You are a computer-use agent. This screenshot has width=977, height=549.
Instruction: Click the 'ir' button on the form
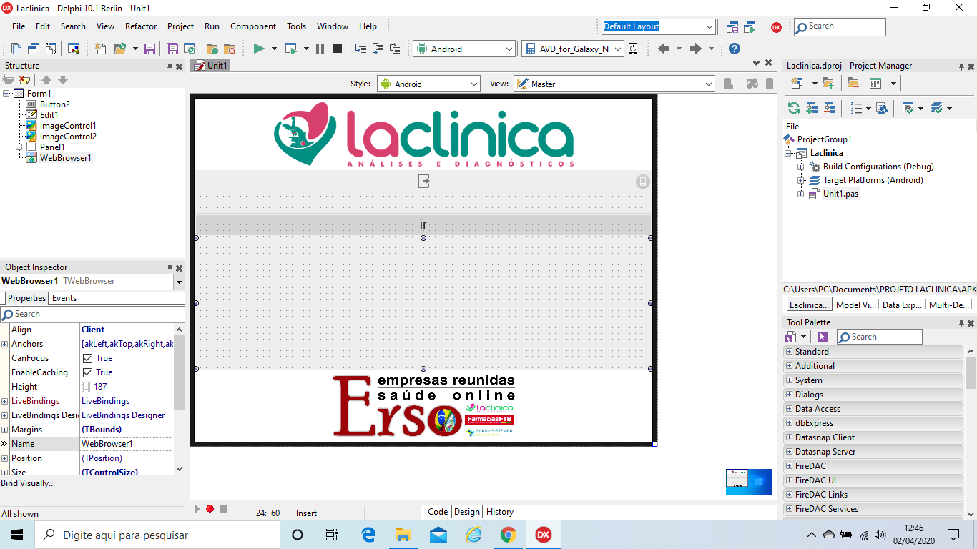tap(423, 225)
